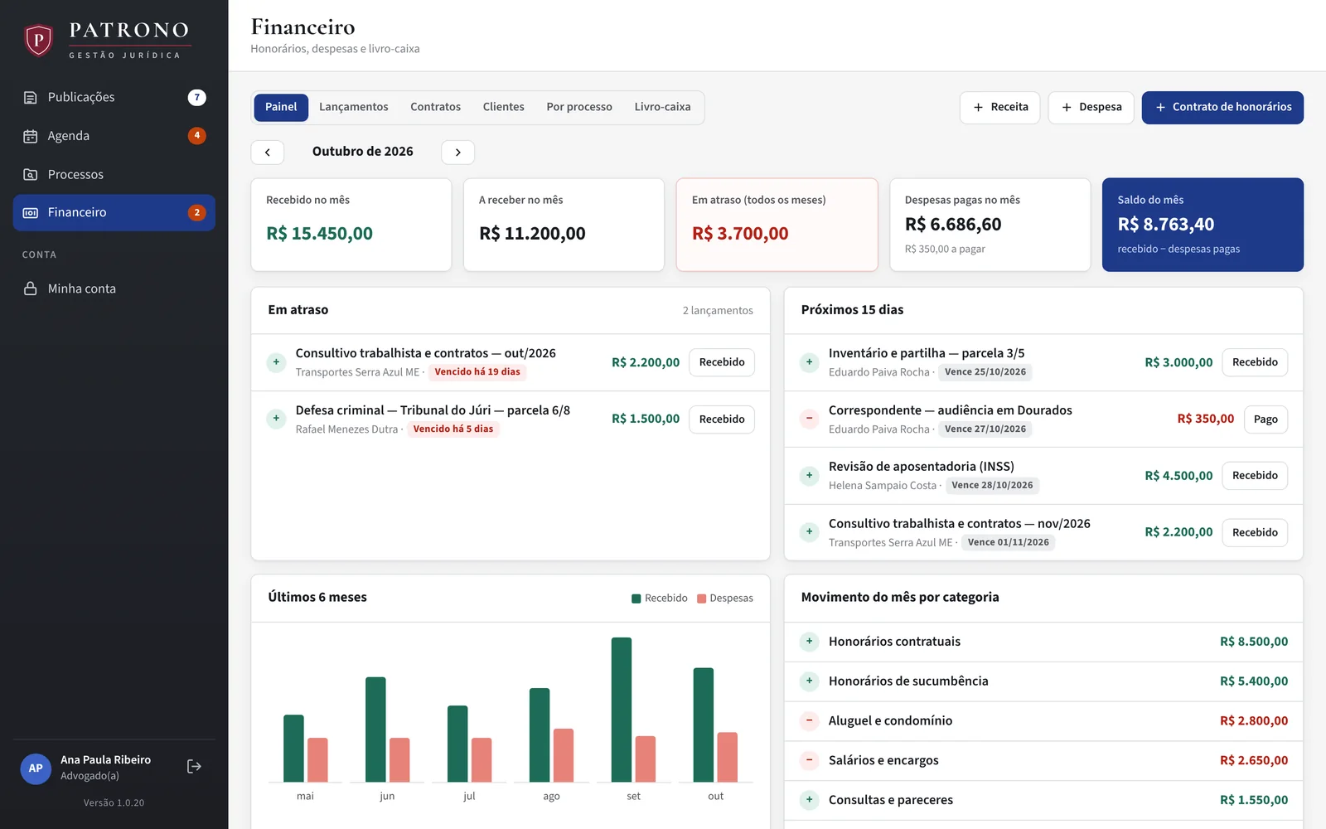The height and width of the screenshot is (829, 1326).
Task: Click the Consultas e pareceres category row
Action: pyautogui.click(x=1043, y=800)
